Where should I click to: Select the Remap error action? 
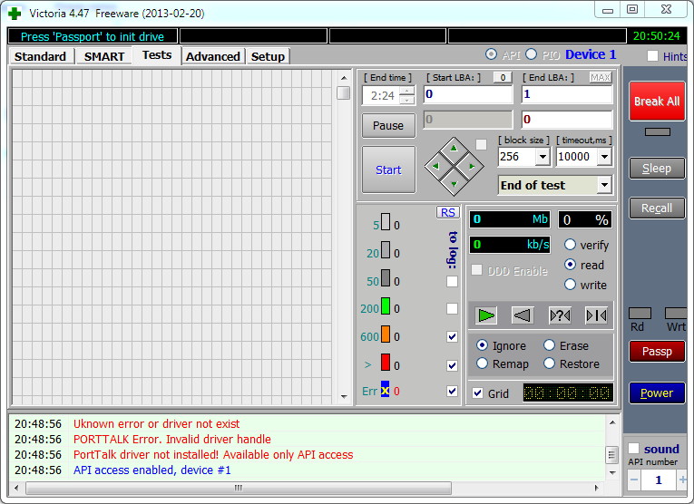click(x=482, y=363)
